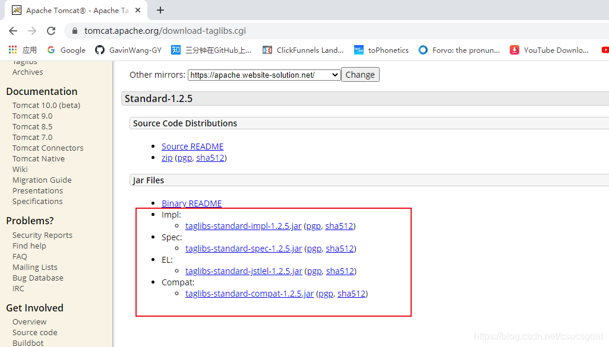Open the Google bookmark
The height and width of the screenshot is (347, 609).
tap(66, 50)
